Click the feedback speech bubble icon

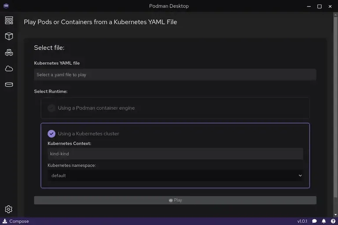point(315,221)
